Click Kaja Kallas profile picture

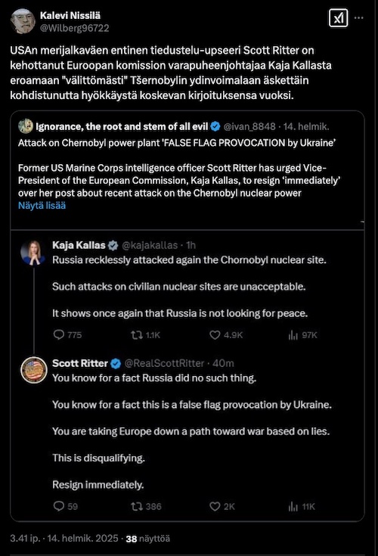(x=33, y=253)
